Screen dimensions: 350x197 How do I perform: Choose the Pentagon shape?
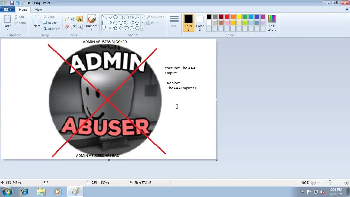(x=115, y=23)
